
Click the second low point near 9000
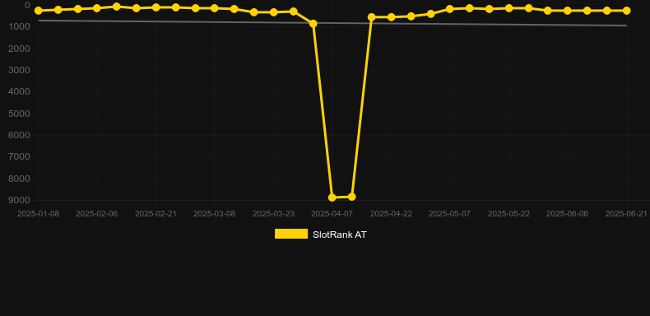tap(352, 197)
